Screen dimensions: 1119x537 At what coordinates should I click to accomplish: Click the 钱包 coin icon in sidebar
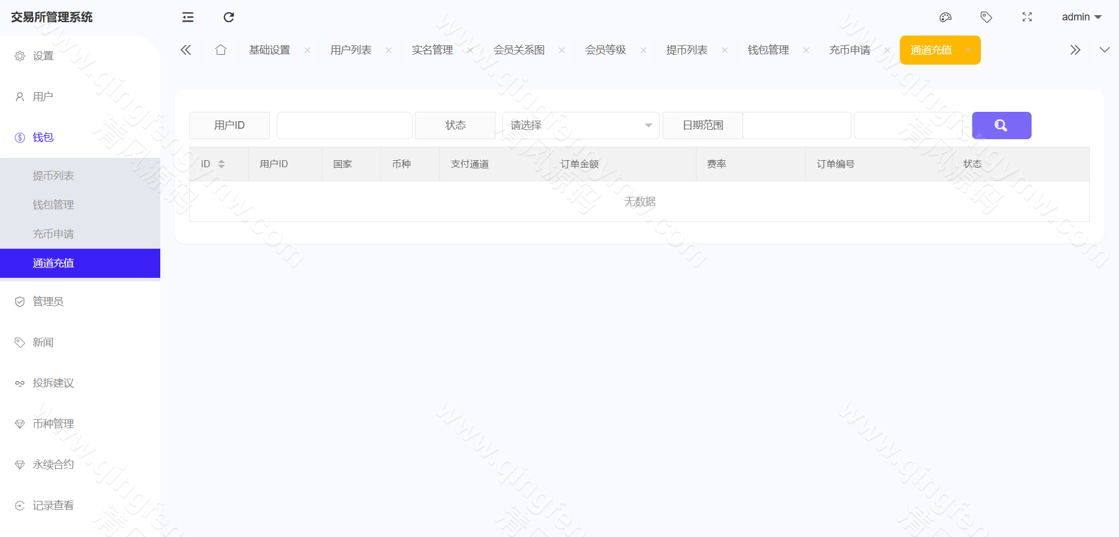[19, 137]
